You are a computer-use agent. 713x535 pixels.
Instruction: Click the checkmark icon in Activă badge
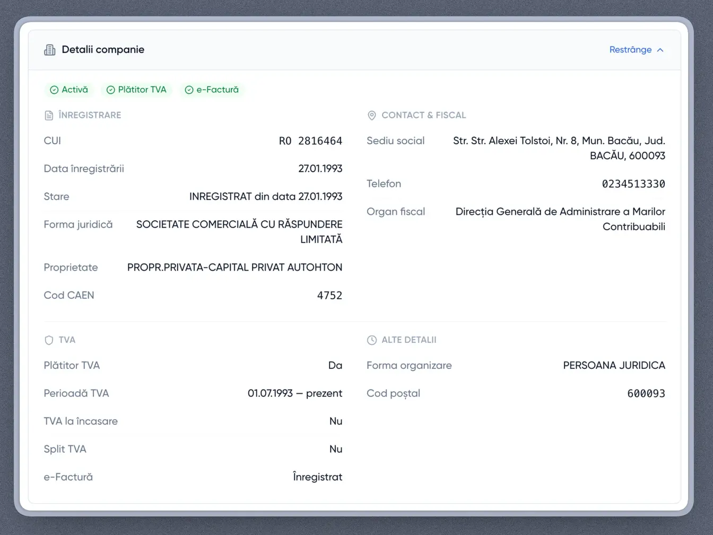[x=54, y=90]
